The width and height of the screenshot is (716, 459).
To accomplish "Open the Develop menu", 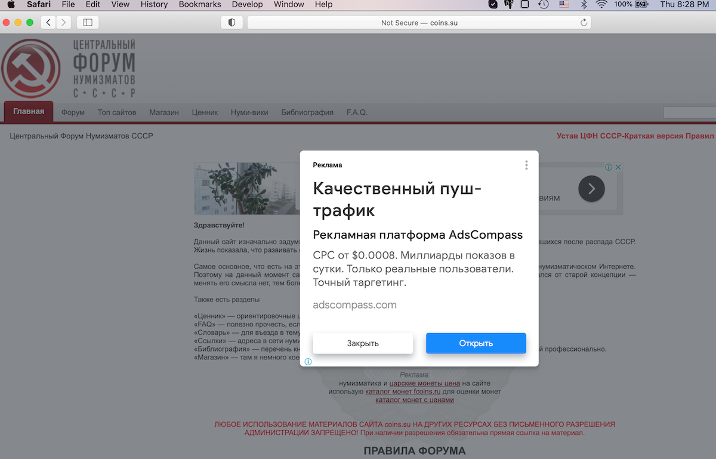I will (x=247, y=5).
